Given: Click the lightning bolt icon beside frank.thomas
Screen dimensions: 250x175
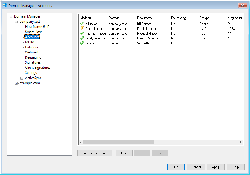Looking at the screenshot, I should (82, 29).
